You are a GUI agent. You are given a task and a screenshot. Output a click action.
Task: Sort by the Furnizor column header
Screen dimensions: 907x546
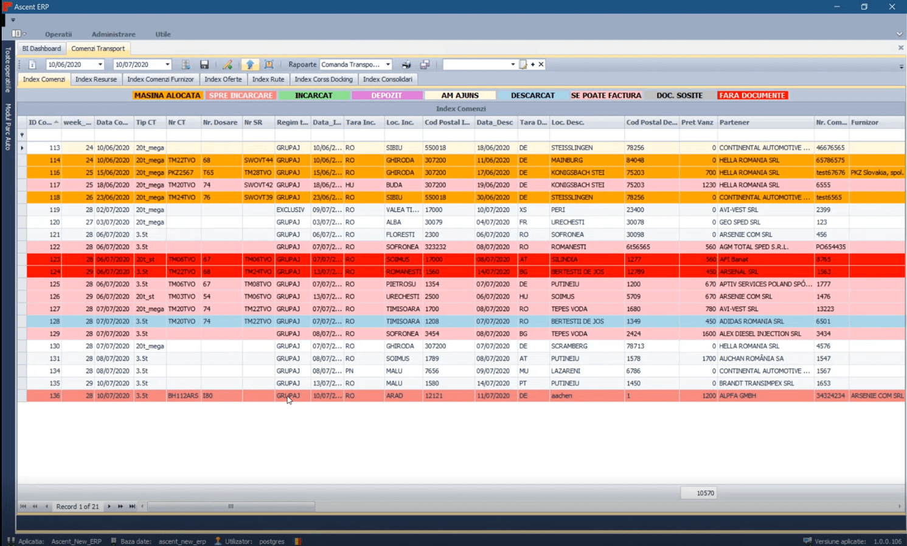click(x=877, y=122)
